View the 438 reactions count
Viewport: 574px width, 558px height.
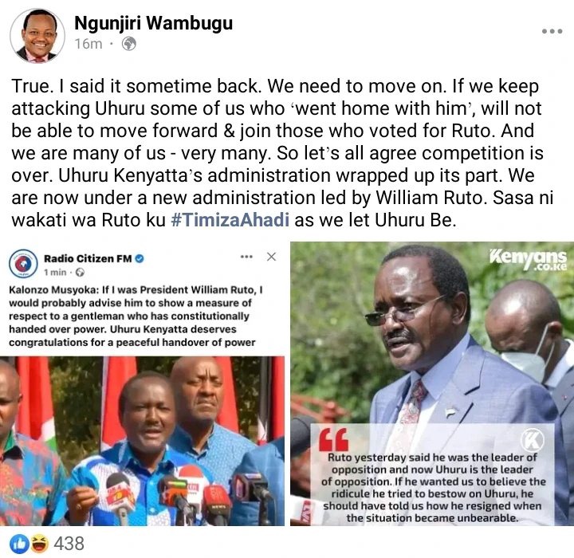69,544
